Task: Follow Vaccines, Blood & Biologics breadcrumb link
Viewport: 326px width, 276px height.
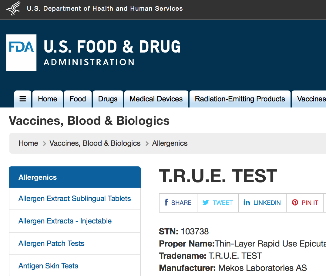Action: (95, 143)
